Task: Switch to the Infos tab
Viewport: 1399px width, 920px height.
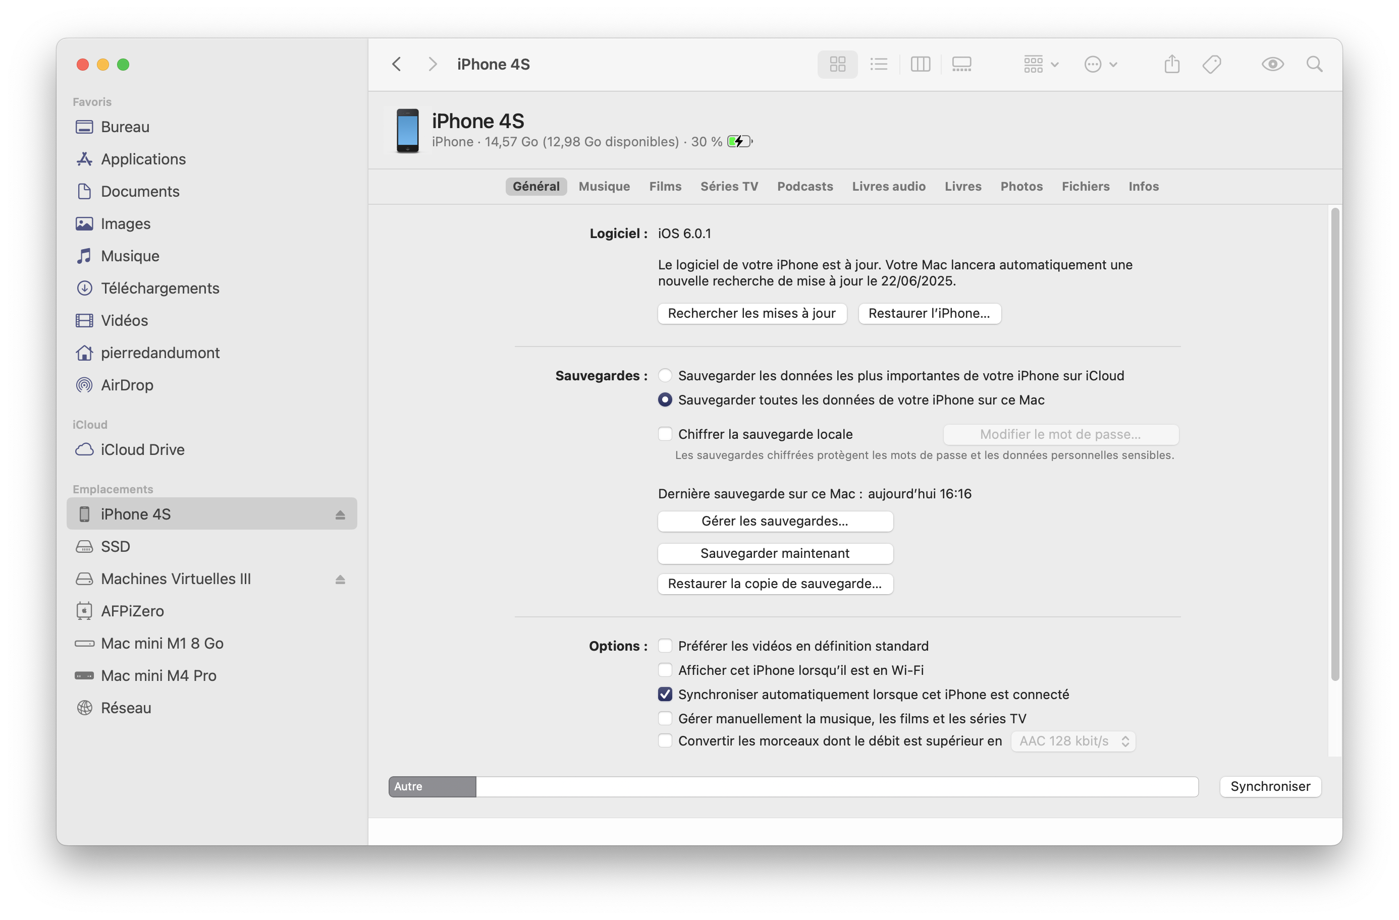Action: (1143, 186)
